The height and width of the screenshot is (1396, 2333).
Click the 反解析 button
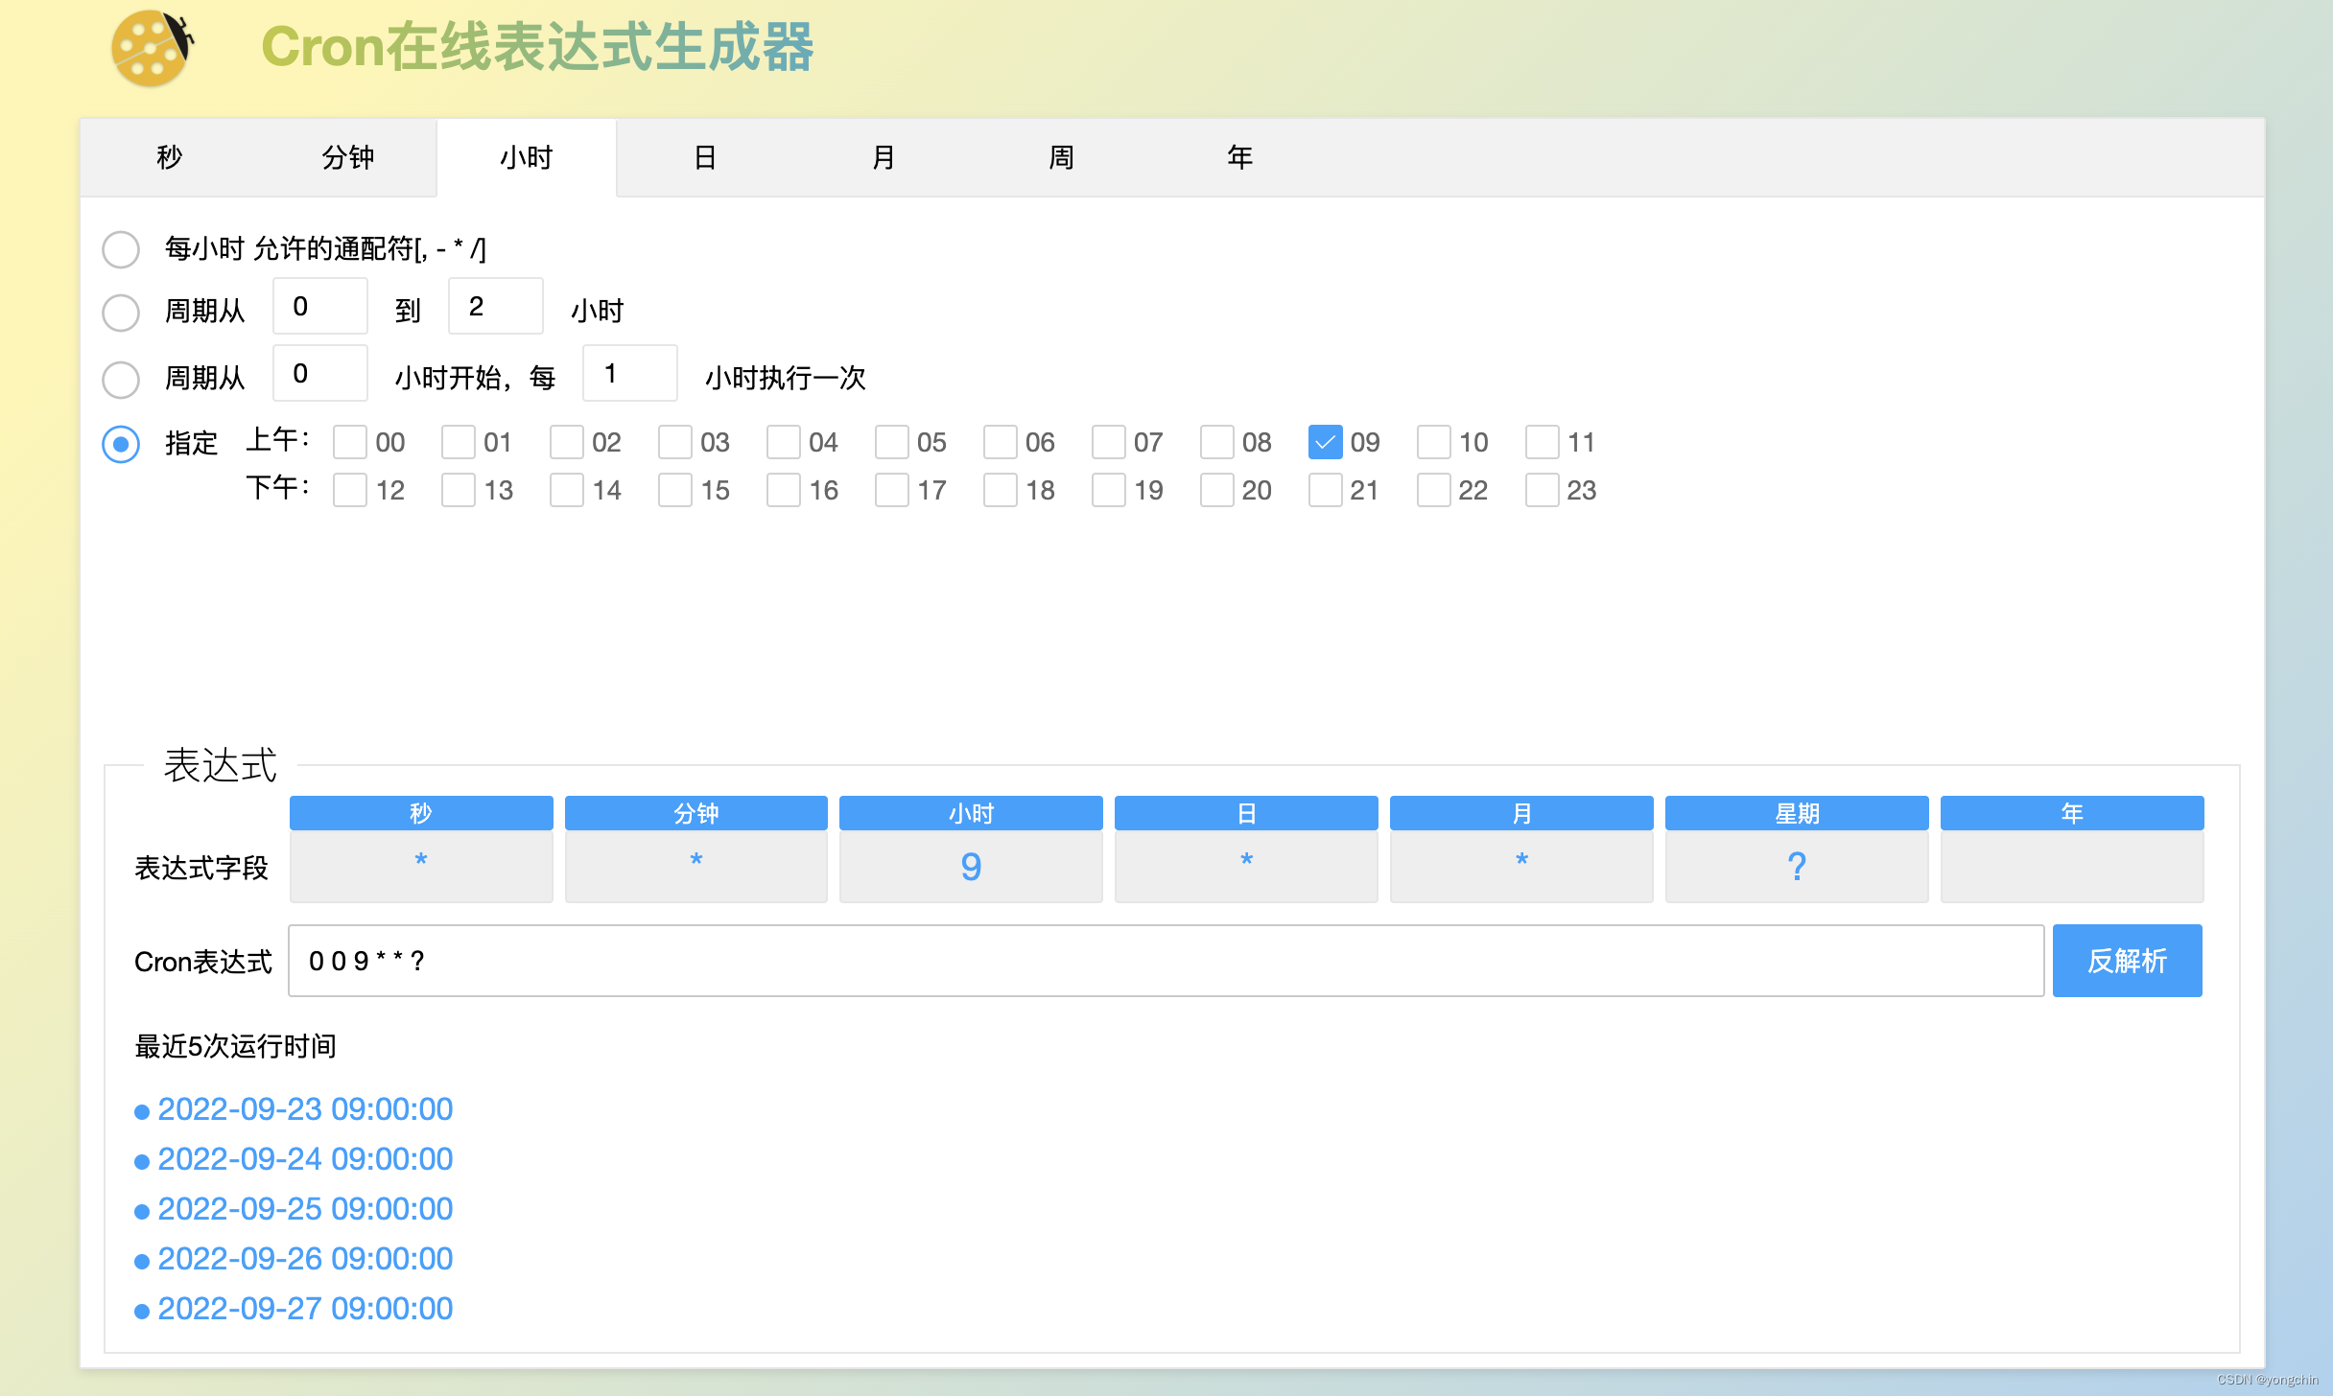(x=2128, y=961)
